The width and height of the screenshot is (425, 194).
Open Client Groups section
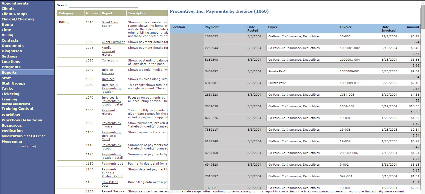pyautogui.click(x=14, y=14)
